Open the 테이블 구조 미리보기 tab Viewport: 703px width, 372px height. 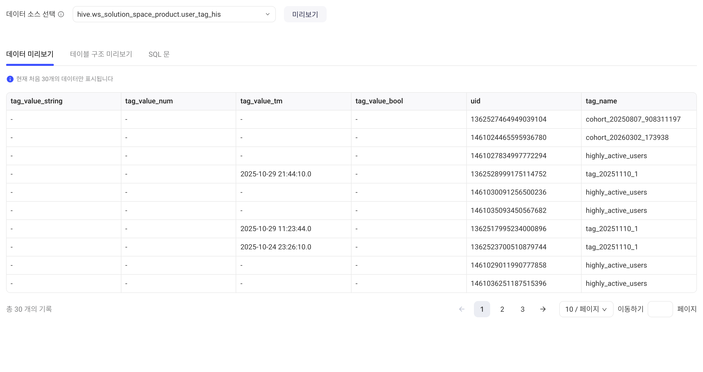click(x=101, y=54)
